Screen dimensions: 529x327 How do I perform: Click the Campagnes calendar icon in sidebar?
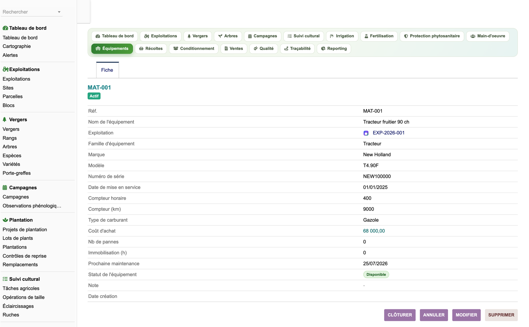tap(5, 187)
